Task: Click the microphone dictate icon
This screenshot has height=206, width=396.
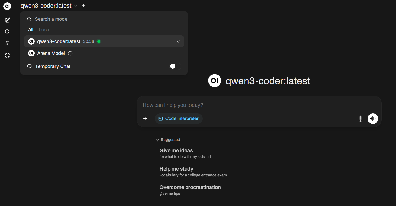Action: tap(360, 119)
